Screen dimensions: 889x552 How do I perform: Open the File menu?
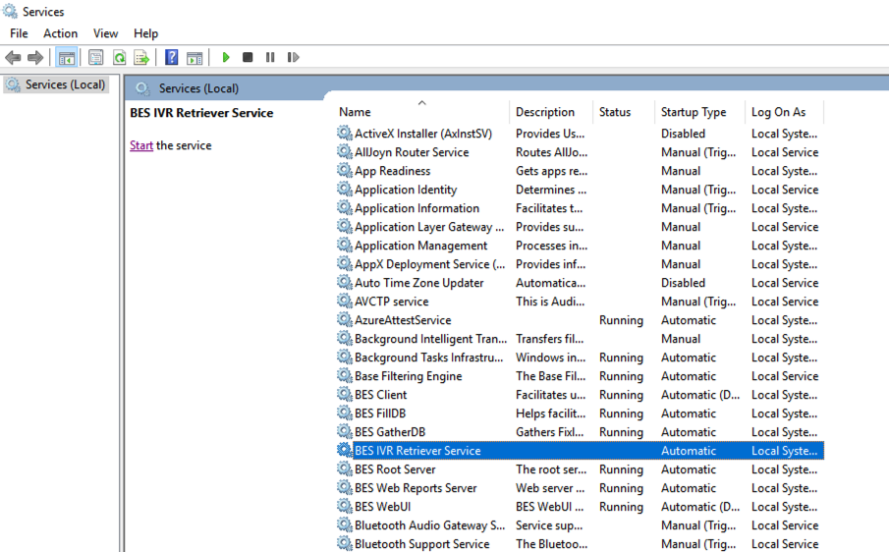coord(19,33)
